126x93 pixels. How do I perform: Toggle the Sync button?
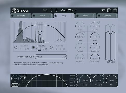pos(15,85)
